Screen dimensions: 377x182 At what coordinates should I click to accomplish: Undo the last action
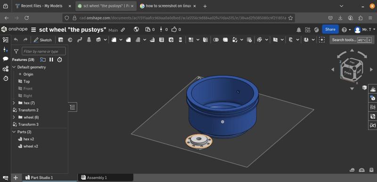click(16, 40)
